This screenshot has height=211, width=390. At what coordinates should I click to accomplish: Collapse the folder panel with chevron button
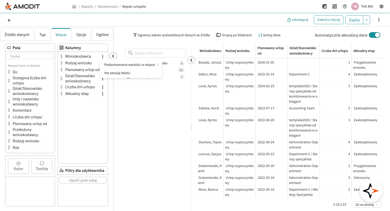[191, 60]
